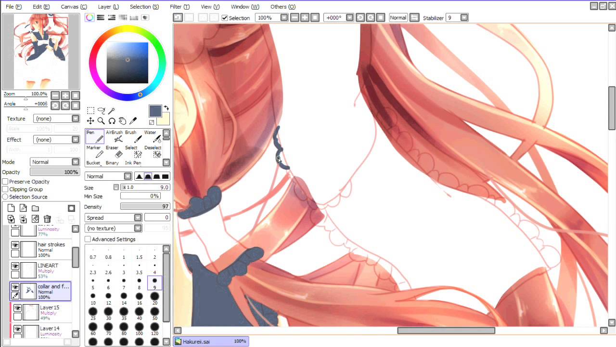Enable Clipping Group
Image resolution: width=616 pixels, height=347 pixels.
(x=5, y=189)
